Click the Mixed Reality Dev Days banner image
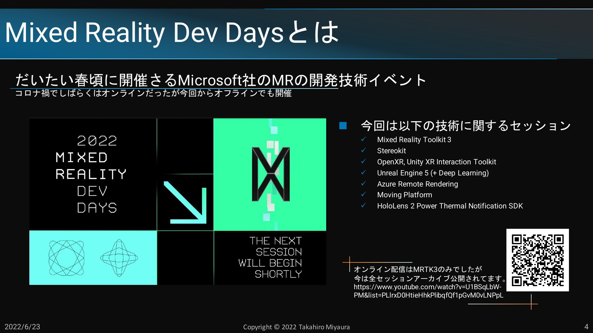The image size is (593, 333). click(x=178, y=201)
